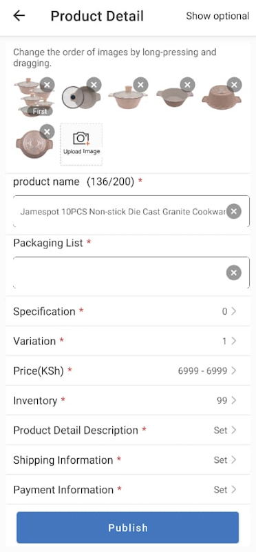This screenshot has width=256, height=552.
Task: Remove the glass lid image
Action: pos(94,84)
